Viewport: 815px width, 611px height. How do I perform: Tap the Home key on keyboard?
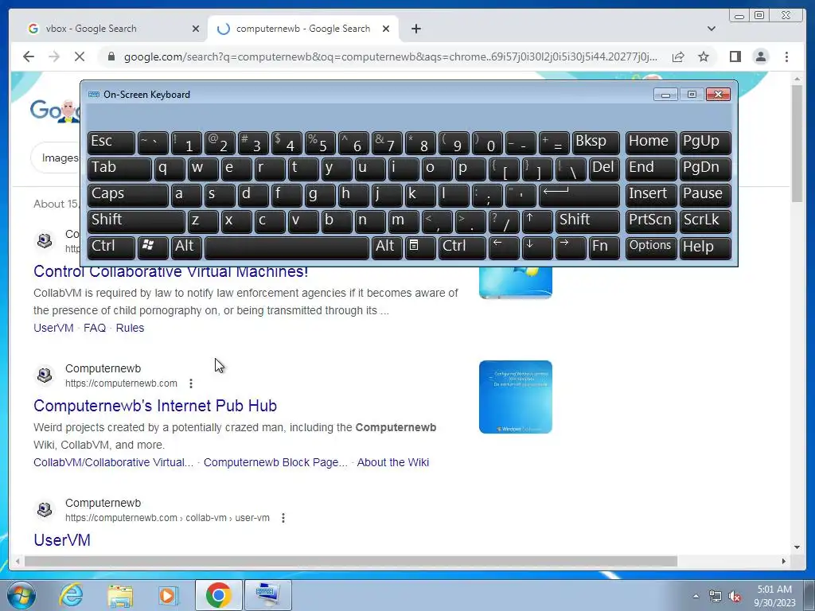[x=651, y=143]
